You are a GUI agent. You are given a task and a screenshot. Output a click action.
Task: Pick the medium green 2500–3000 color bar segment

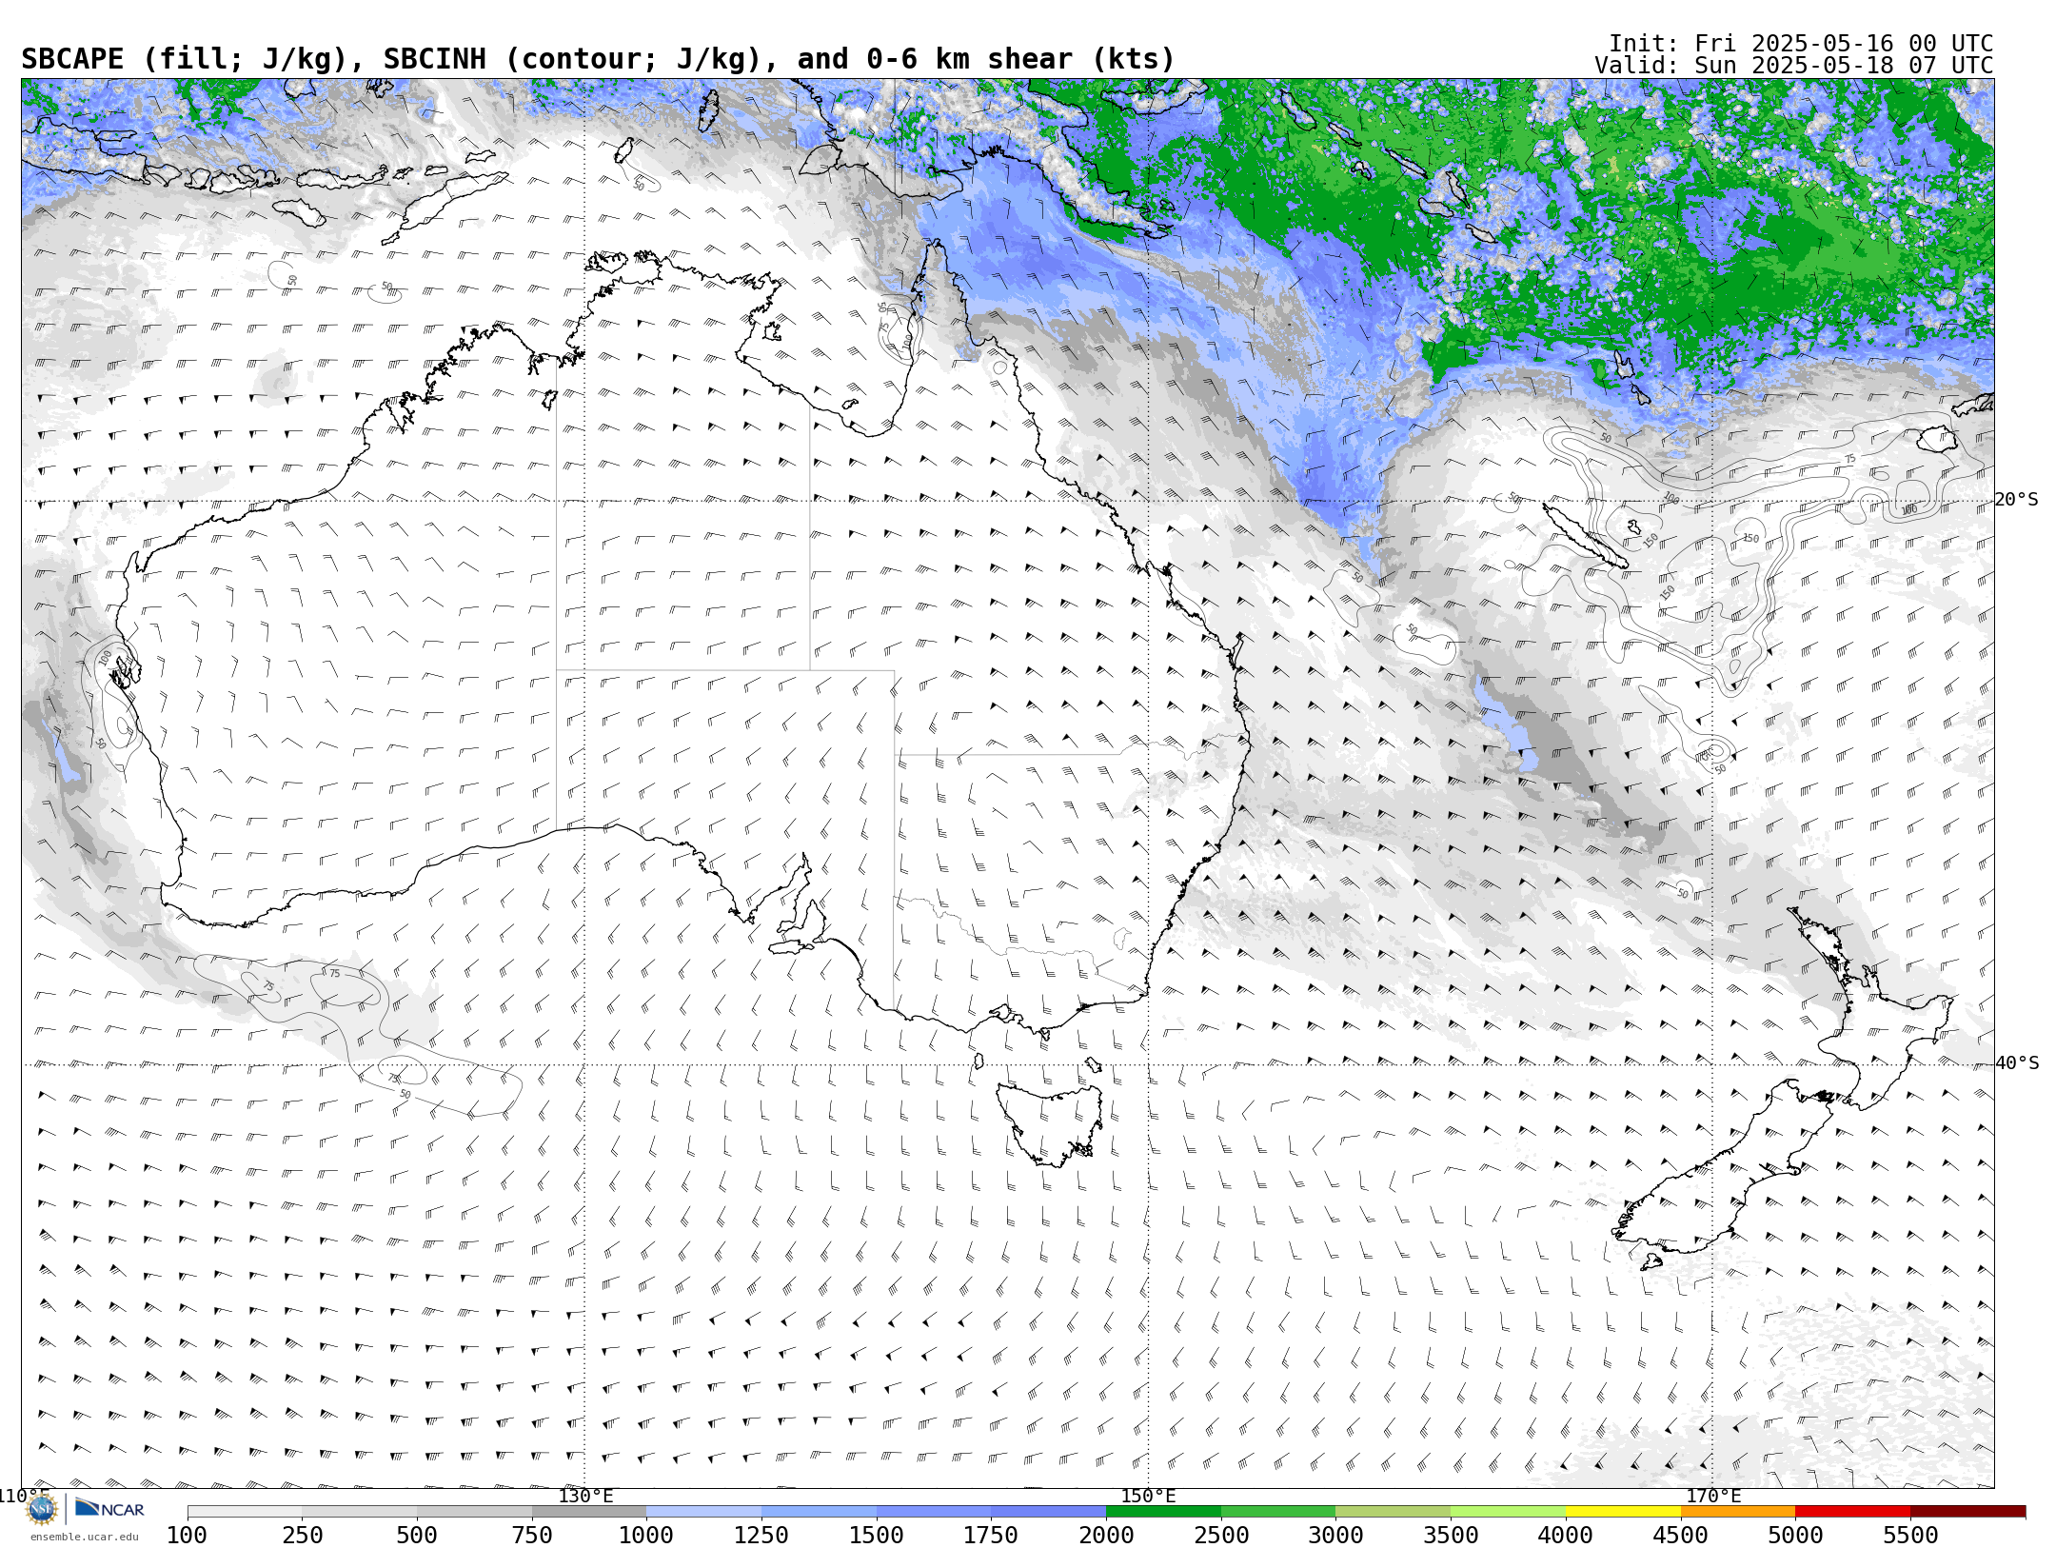pyautogui.click(x=1277, y=1512)
